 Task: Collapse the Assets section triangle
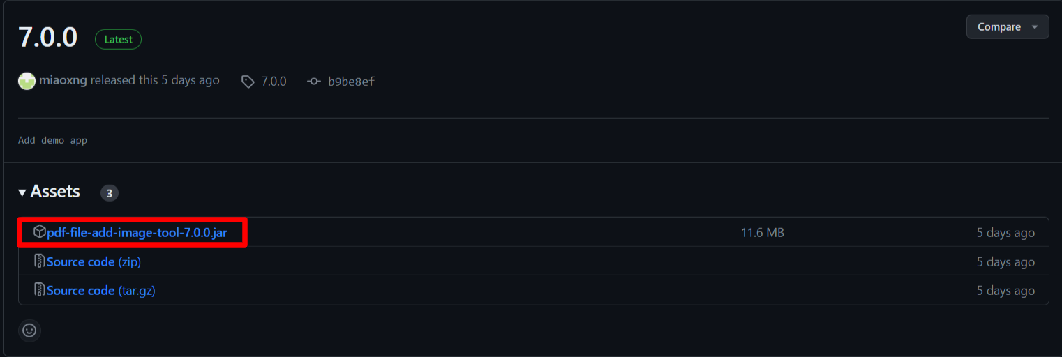[22, 192]
